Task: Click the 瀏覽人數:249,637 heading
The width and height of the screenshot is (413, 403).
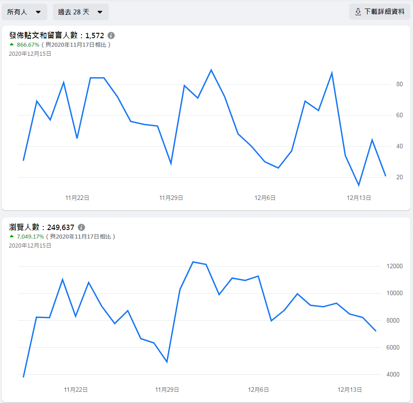Action: pos(42,227)
